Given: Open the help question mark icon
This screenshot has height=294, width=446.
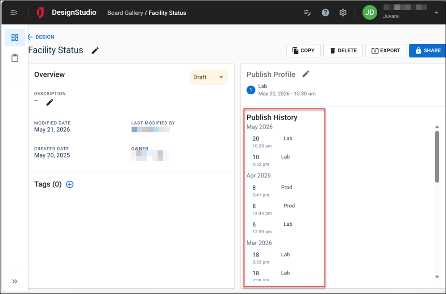Looking at the screenshot, I should point(325,12).
